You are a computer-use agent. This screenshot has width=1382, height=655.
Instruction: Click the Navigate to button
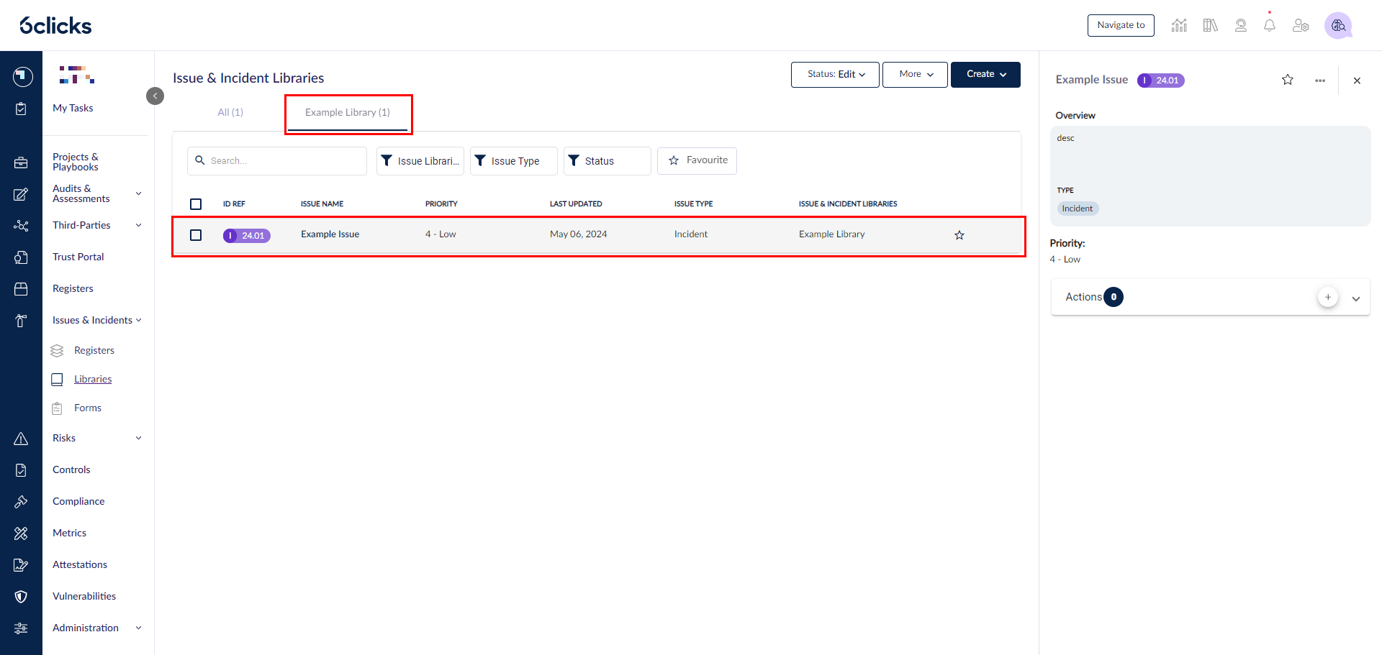pyautogui.click(x=1121, y=25)
